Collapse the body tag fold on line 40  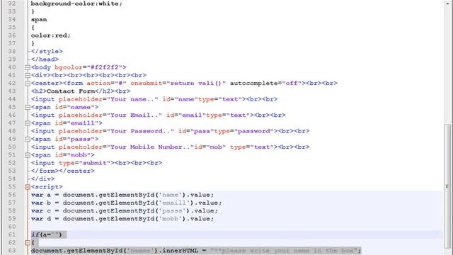(x=28, y=67)
